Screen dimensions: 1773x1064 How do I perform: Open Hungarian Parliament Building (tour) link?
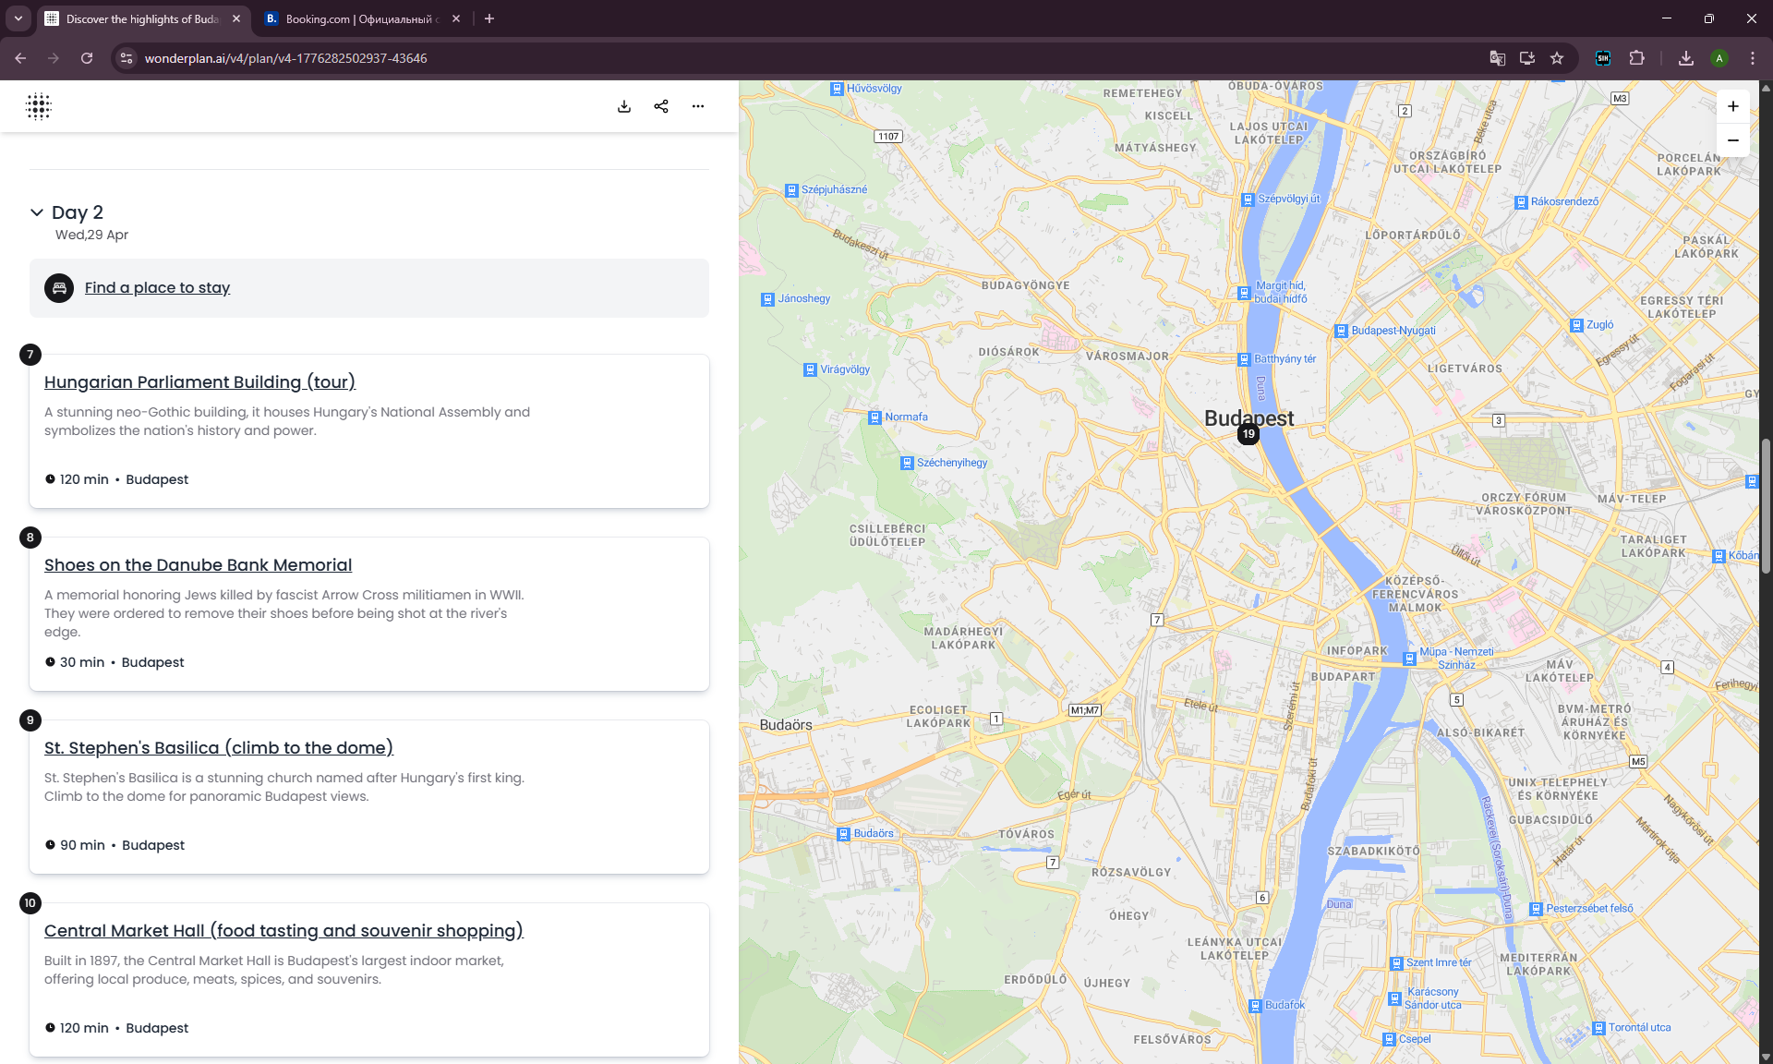tap(199, 381)
